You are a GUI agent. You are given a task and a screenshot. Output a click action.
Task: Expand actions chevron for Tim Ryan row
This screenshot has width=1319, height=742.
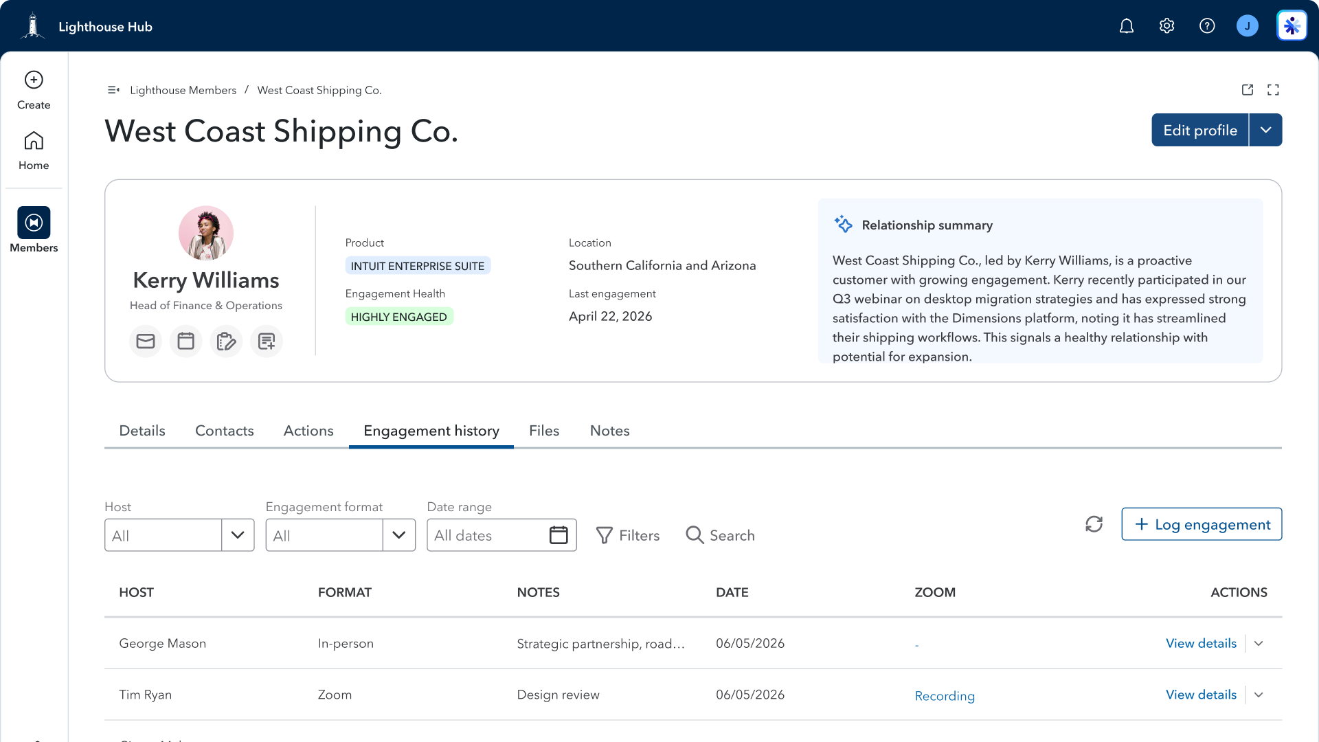point(1259,695)
